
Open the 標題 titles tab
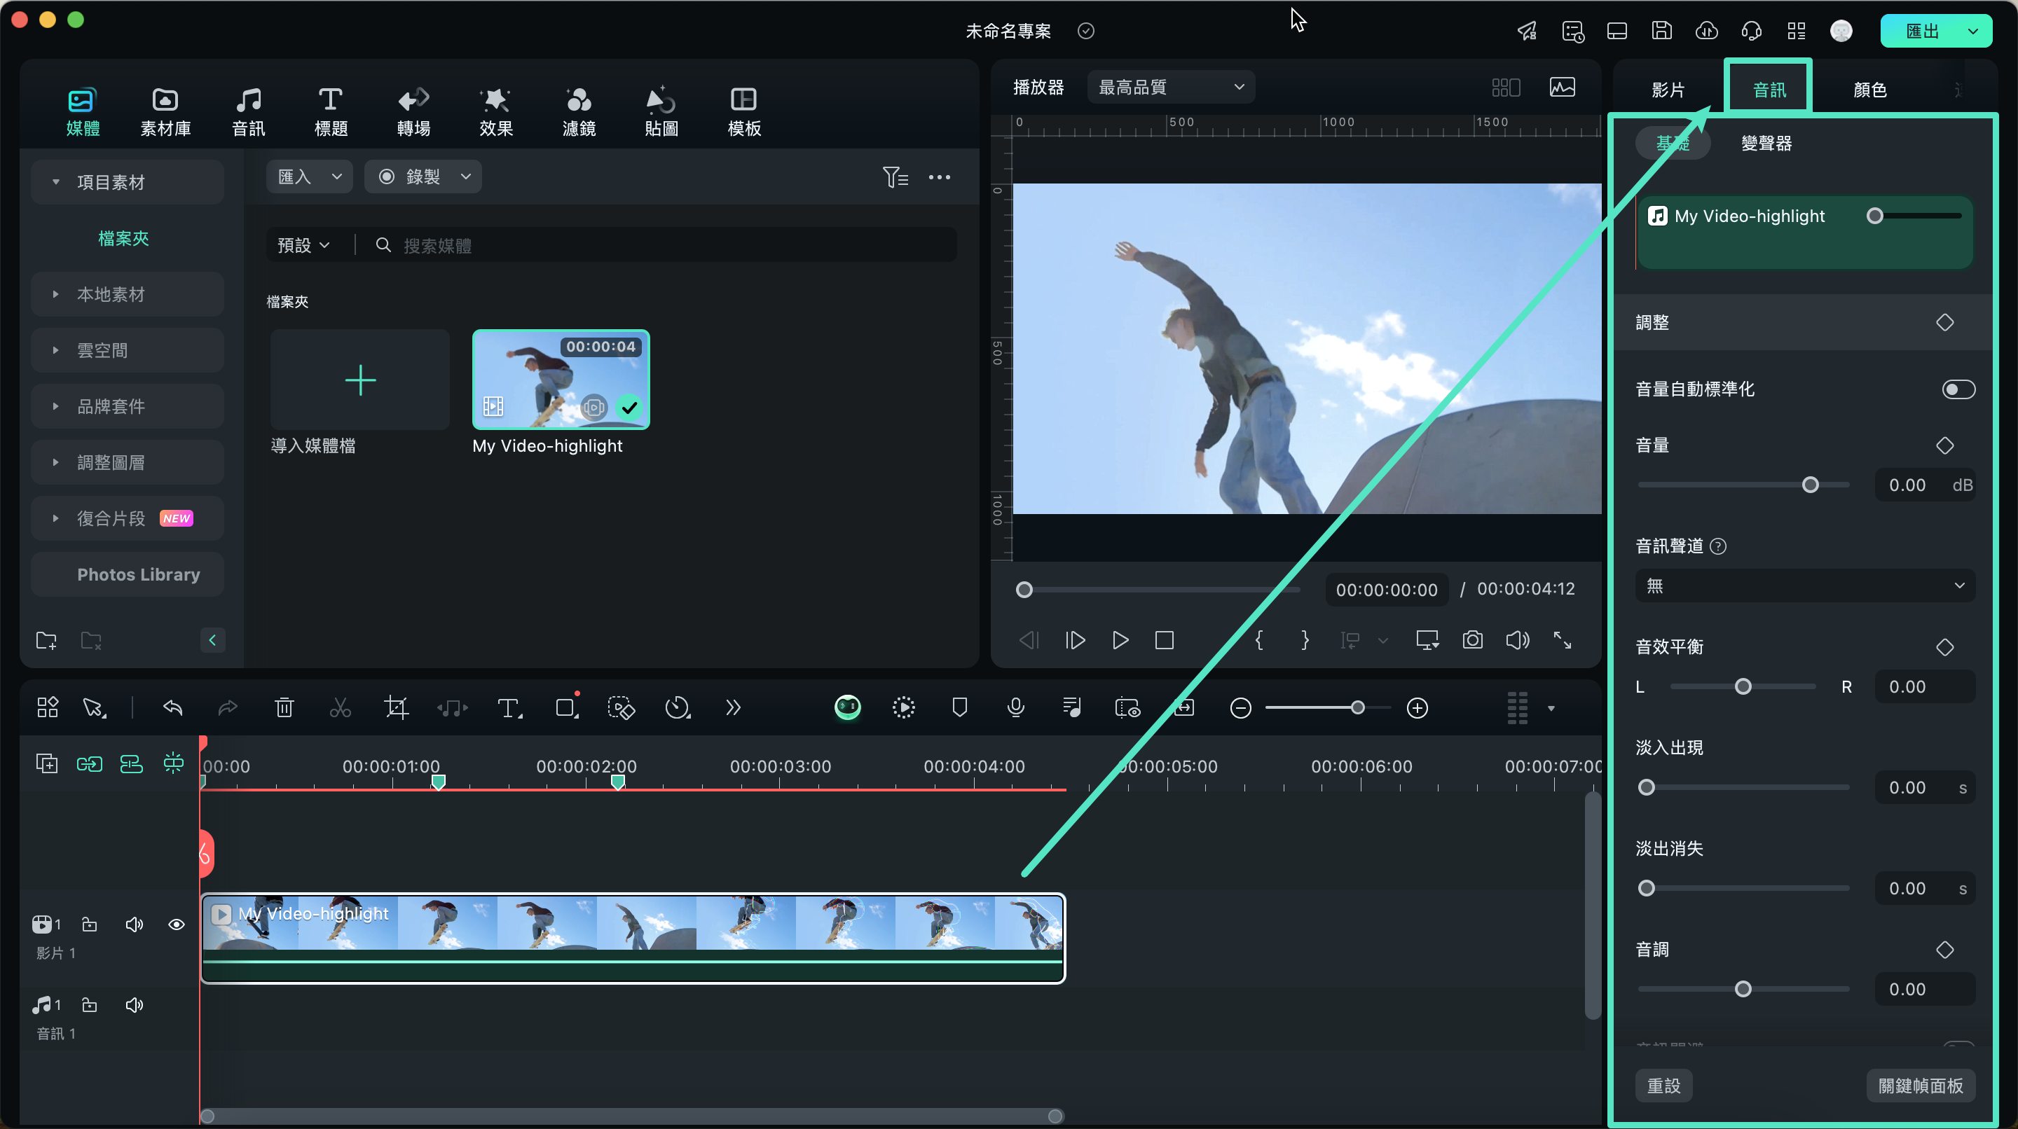[331, 112]
